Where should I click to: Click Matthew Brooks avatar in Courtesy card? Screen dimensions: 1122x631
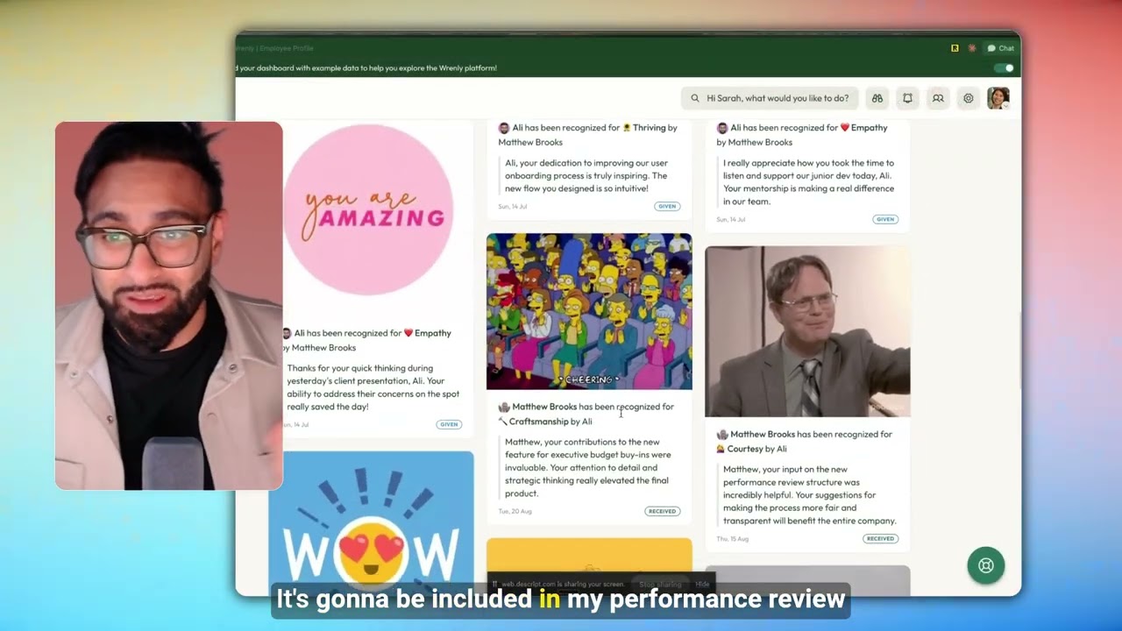[x=722, y=434]
